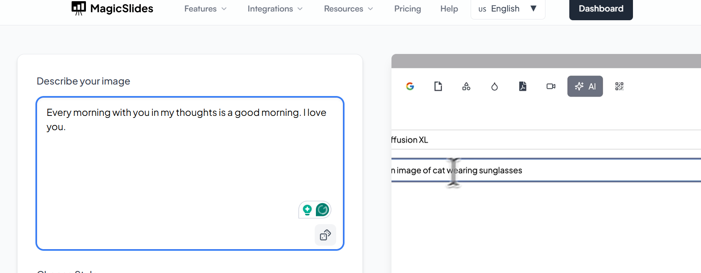Image resolution: width=701 pixels, height=273 pixels.
Task: Expand the Features menu
Action: (205, 9)
